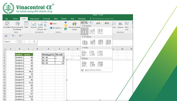Switch to the Developer tab
This screenshot has width=177, height=101.
coord(82,19)
